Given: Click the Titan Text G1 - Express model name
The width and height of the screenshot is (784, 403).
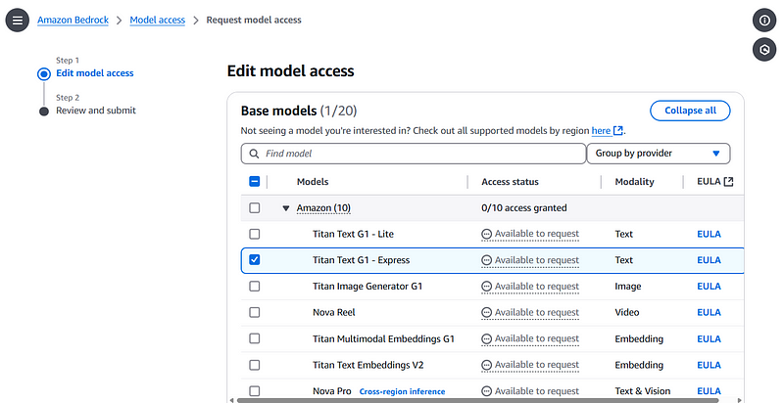Looking at the screenshot, I should click(x=361, y=260).
